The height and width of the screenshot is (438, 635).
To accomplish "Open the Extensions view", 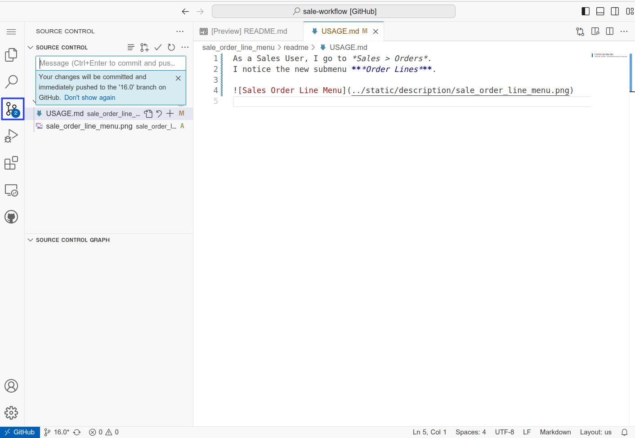I will click(11, 163).
